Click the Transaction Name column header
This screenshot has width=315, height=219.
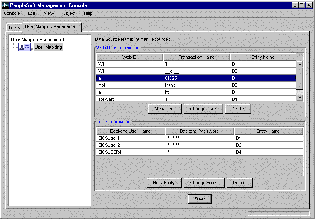click(197, 57)
